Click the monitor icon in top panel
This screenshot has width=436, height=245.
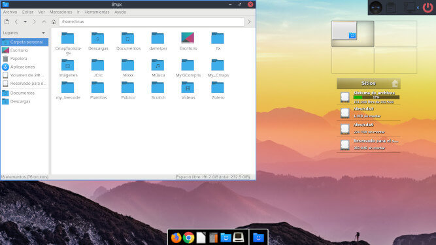click(x=409, y=7)
